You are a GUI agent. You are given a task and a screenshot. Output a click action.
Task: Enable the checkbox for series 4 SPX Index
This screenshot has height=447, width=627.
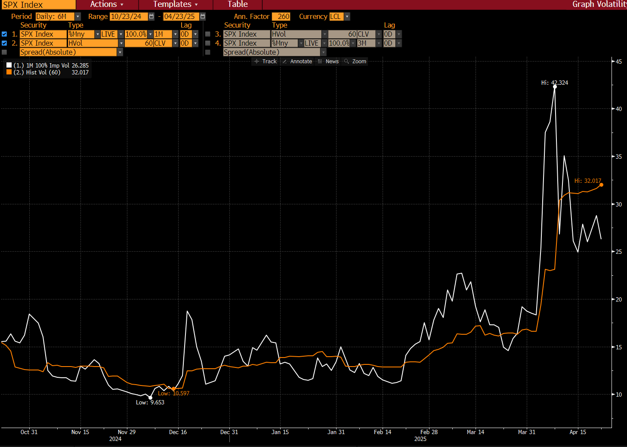point(207,43)
